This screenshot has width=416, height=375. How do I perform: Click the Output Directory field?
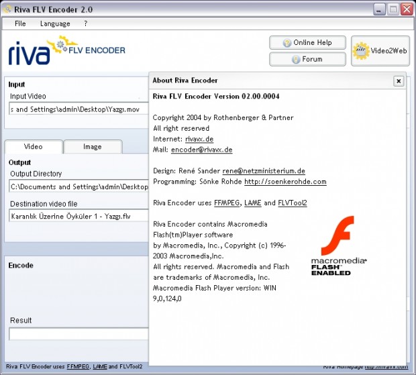point(79,186)
